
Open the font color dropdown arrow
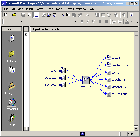click(x=131, y=21)
